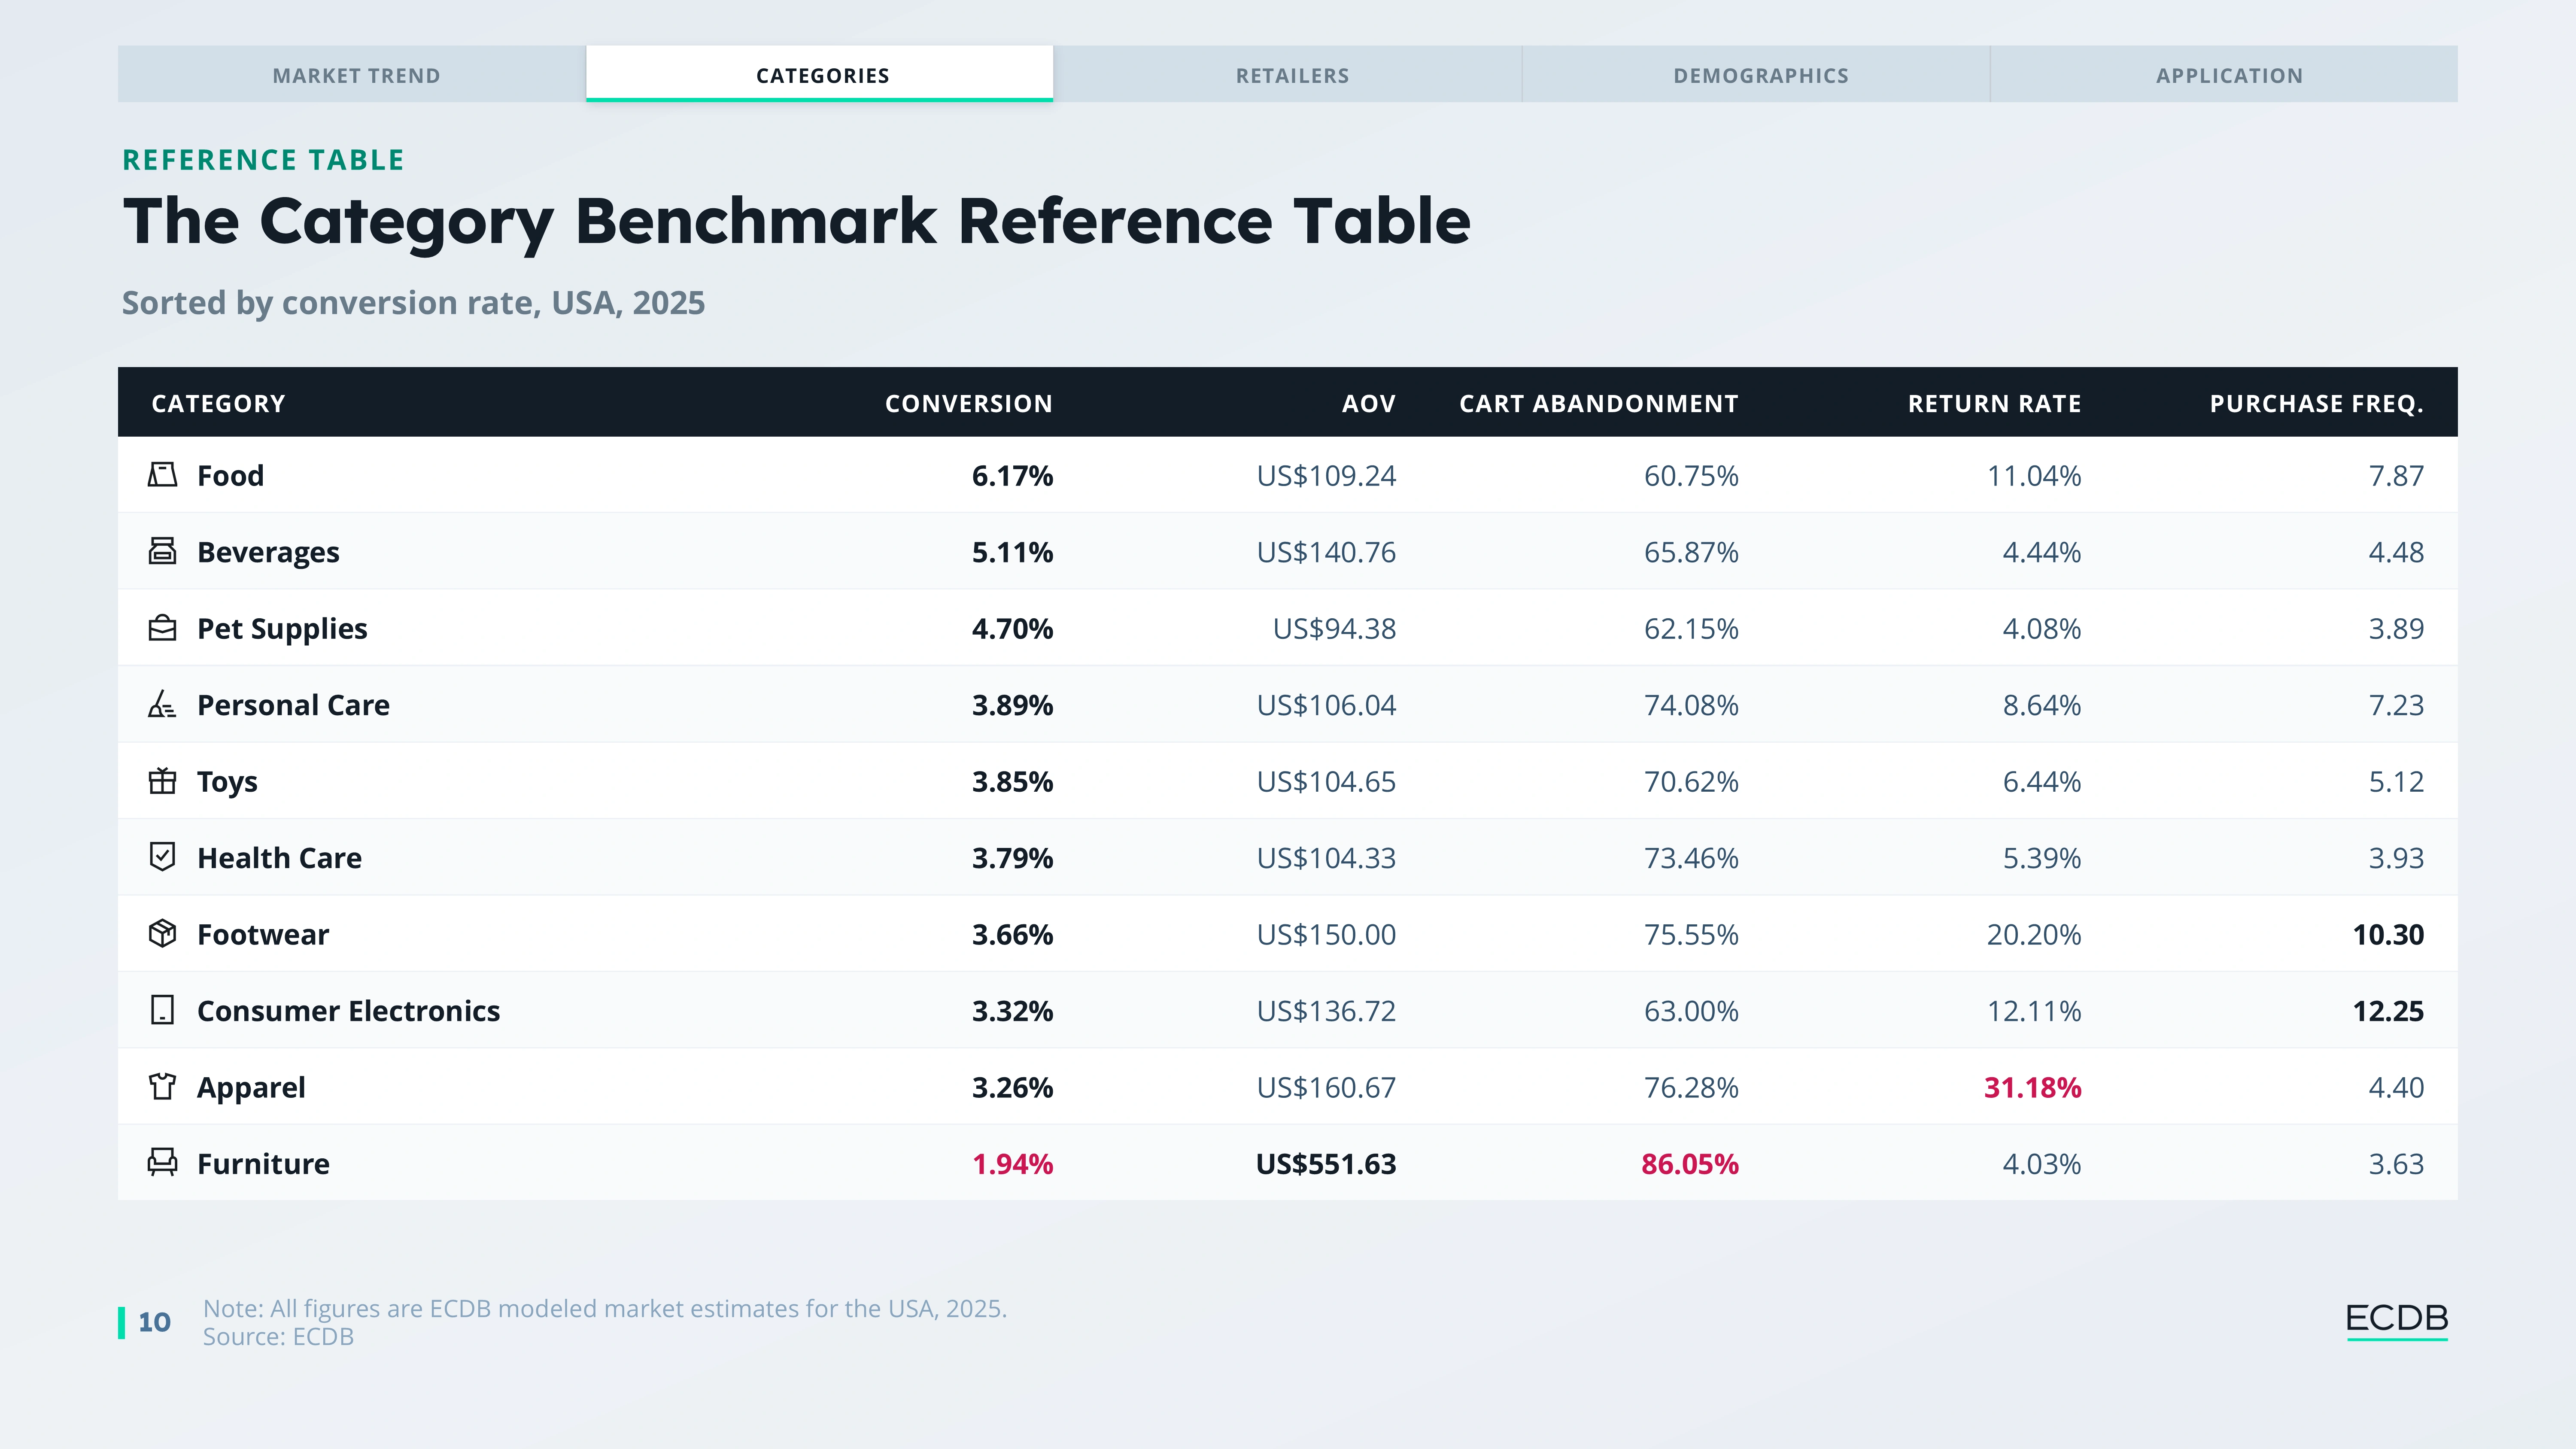The width and height of the screenshot is (2576, 1449).
Task: Select the Food row label
Action: tap(230, 476)
